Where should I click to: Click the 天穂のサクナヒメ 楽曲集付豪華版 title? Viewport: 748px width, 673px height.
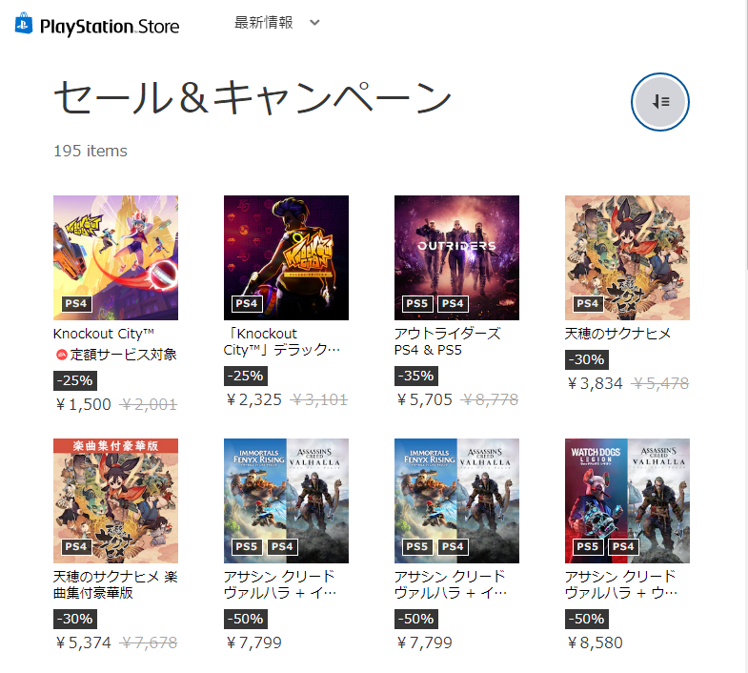tap(115, 584)
